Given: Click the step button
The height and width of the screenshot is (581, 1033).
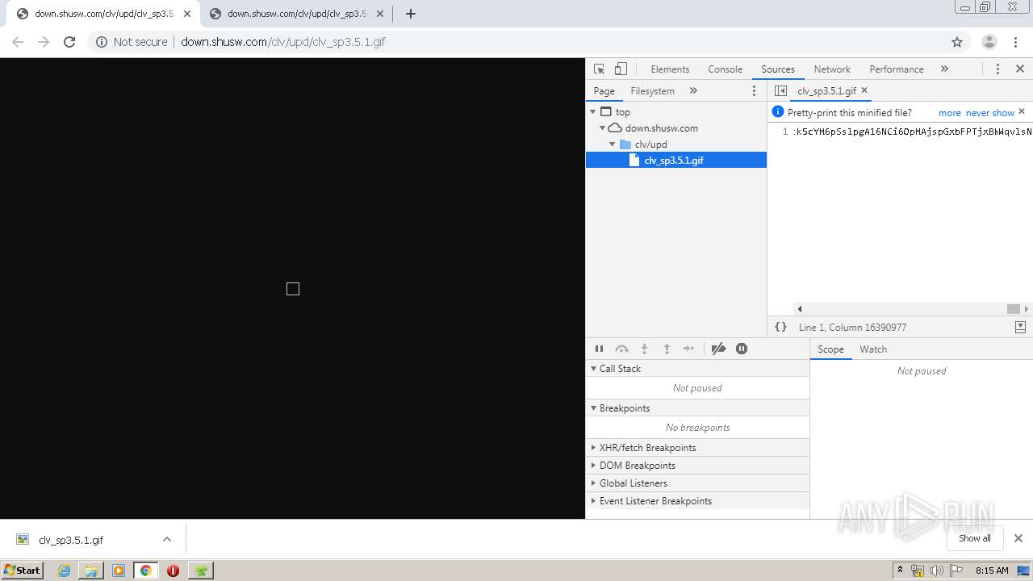Looking at the screenshot, I should click(688, 349).
